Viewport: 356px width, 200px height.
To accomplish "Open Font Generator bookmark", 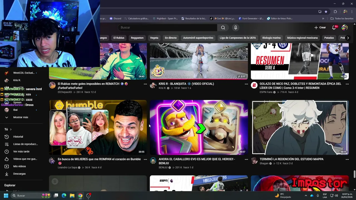I will click(x=251, y=19).
